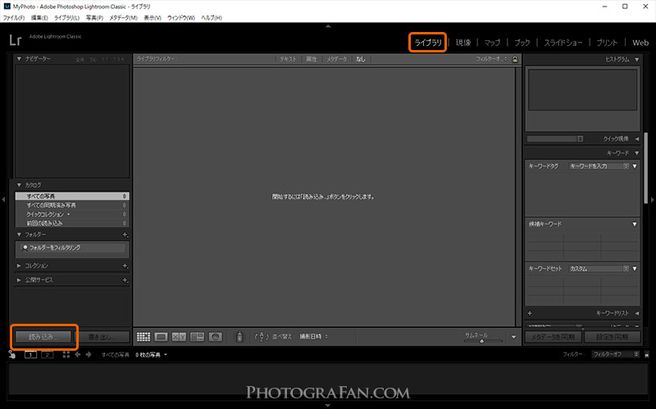Open filmstrip Filters Off dropdown
Screen dimensions: 656x409
click(x=616, y=354)
